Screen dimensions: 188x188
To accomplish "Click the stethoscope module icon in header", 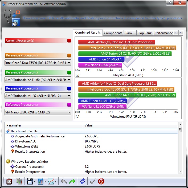I will (x=12, y=18).
